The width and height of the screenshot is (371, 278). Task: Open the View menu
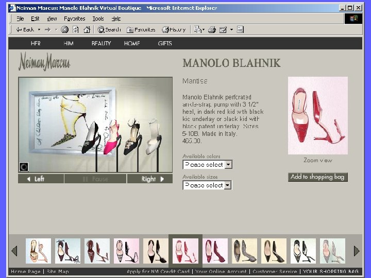pyautogui.click(x=52, y=19)
